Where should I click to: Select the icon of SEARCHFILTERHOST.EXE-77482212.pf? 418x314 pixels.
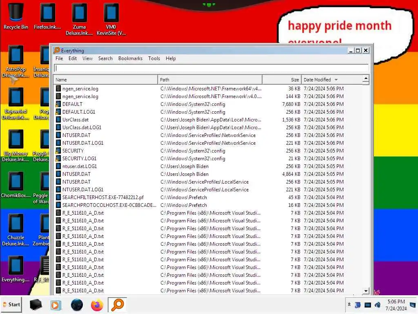click(x=58, y=197)
